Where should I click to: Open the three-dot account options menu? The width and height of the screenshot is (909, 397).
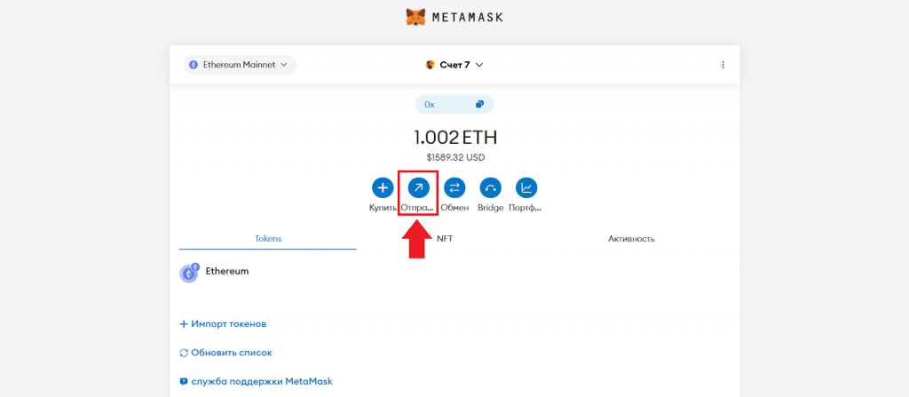point(723,65)
